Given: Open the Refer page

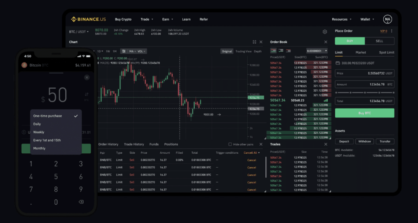Looking at the screenshot, I should coord(204,19).
